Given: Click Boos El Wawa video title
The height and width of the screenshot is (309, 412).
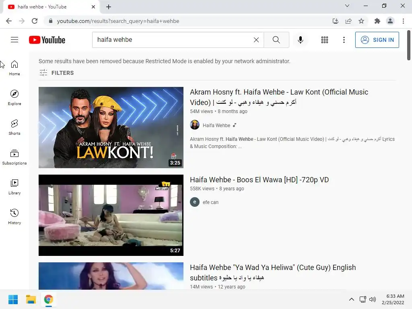Looking at the screenshot, I should click(x=260, y=180).
